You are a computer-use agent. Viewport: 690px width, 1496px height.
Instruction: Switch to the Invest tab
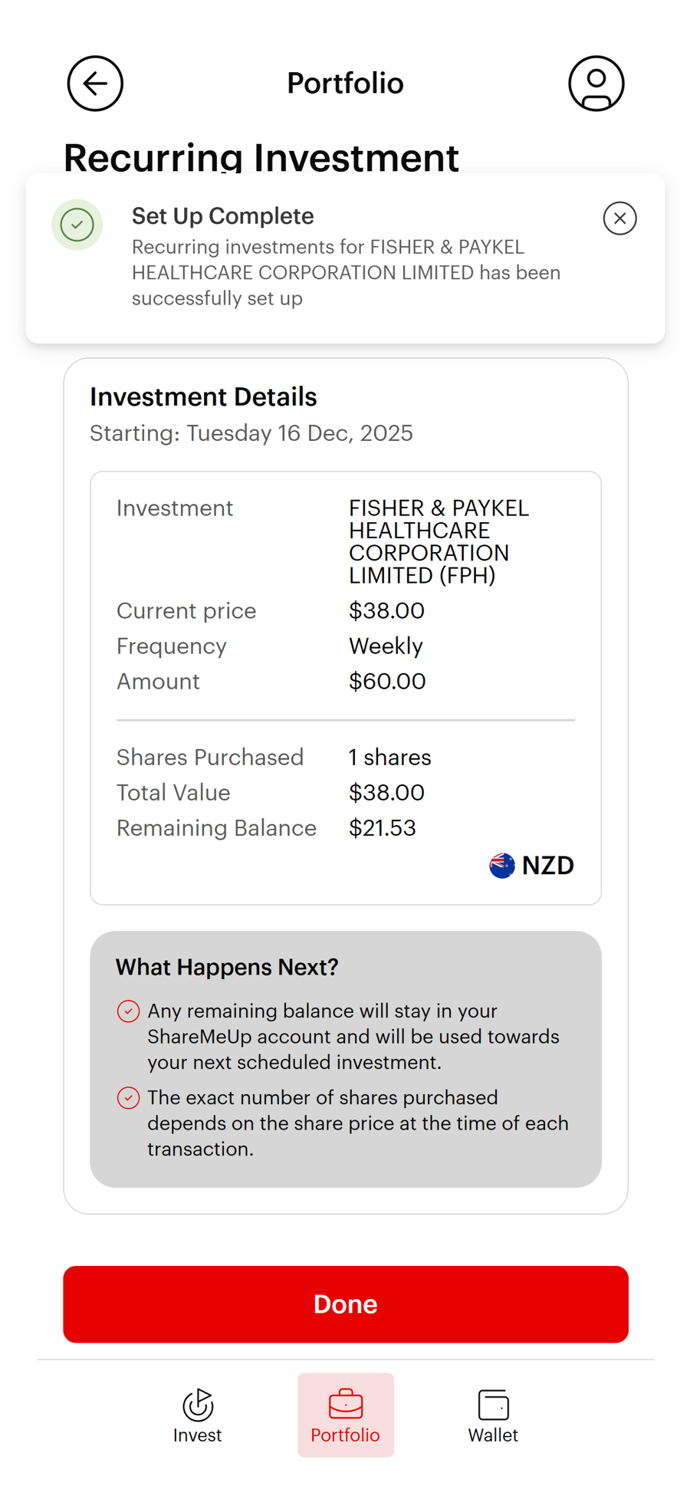pos(197,1415)
